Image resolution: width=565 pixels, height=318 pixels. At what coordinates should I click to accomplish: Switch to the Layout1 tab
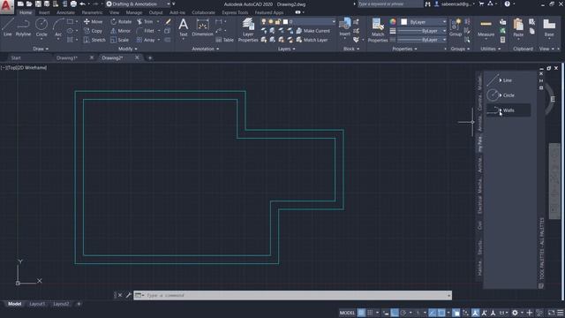(x=37, y=304)
